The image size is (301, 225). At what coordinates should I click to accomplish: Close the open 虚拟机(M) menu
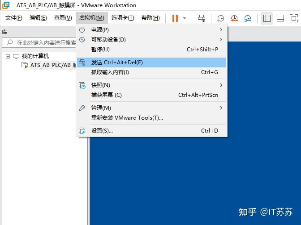pos(92,18)
